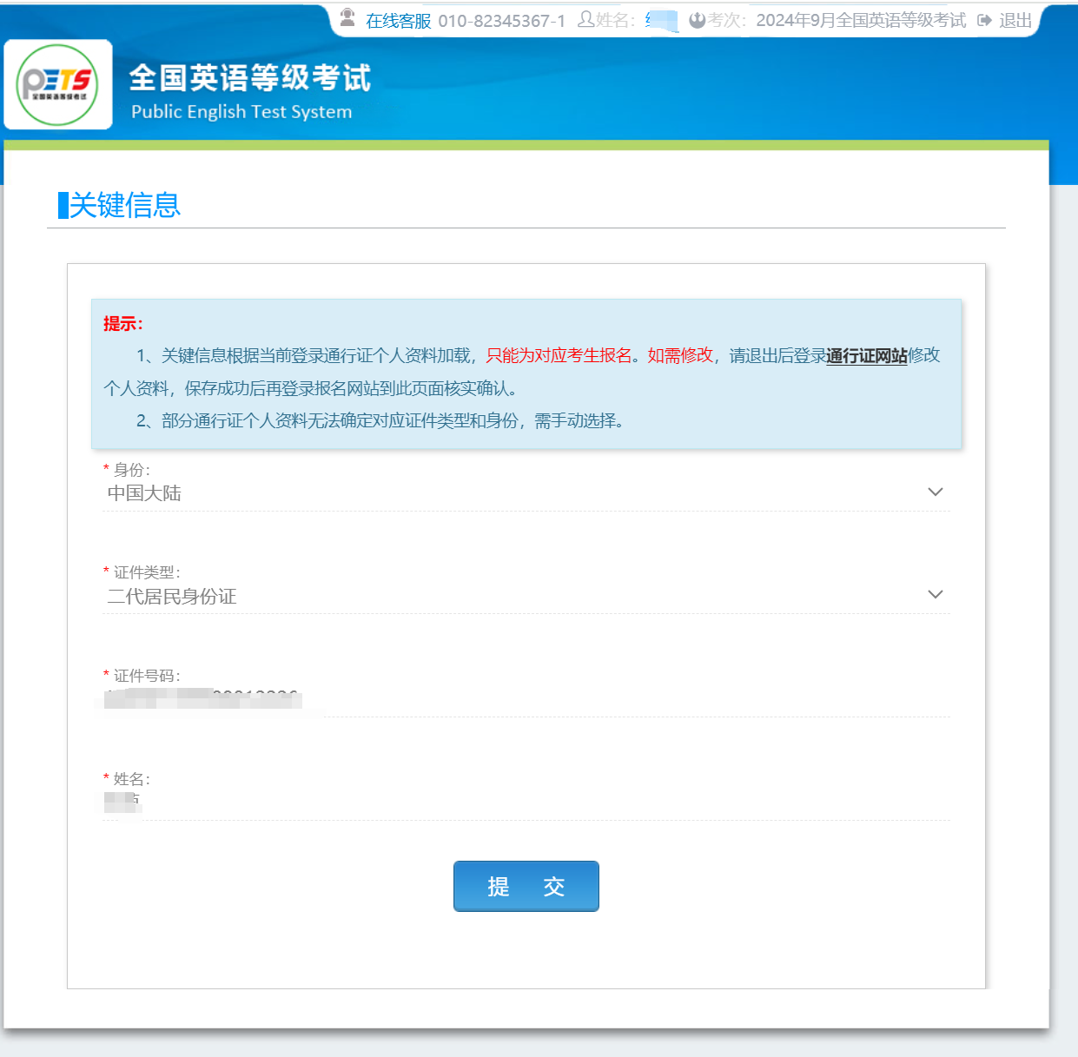Click the 全国英语等级考试 banner title
The height and width of the screenshot is (1057, 1078).
[250, 78]
